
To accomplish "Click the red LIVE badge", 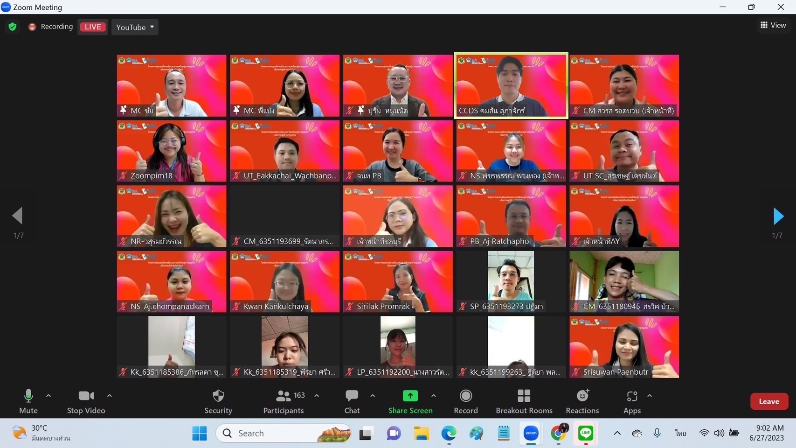I will tap(93, 27).
